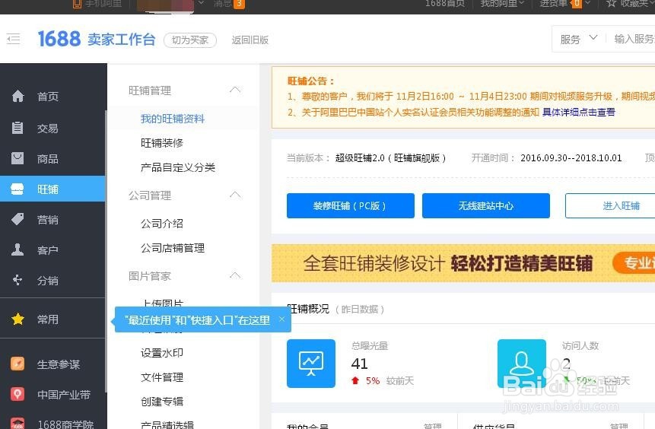Click the 无线建站中心 button
This screenshot has height=429, width=655.
pyautogui.click(x=486, y=205)
